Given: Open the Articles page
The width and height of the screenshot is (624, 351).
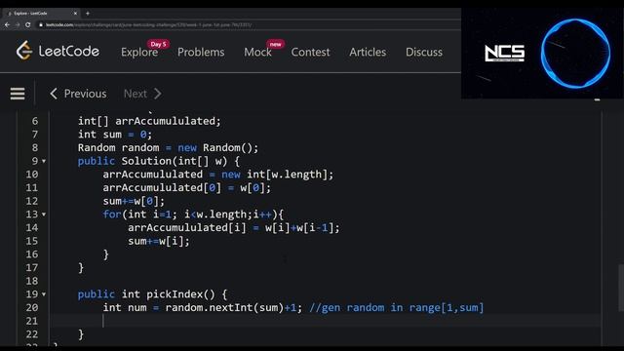Looking at the screenshot, I should [368, 52].
